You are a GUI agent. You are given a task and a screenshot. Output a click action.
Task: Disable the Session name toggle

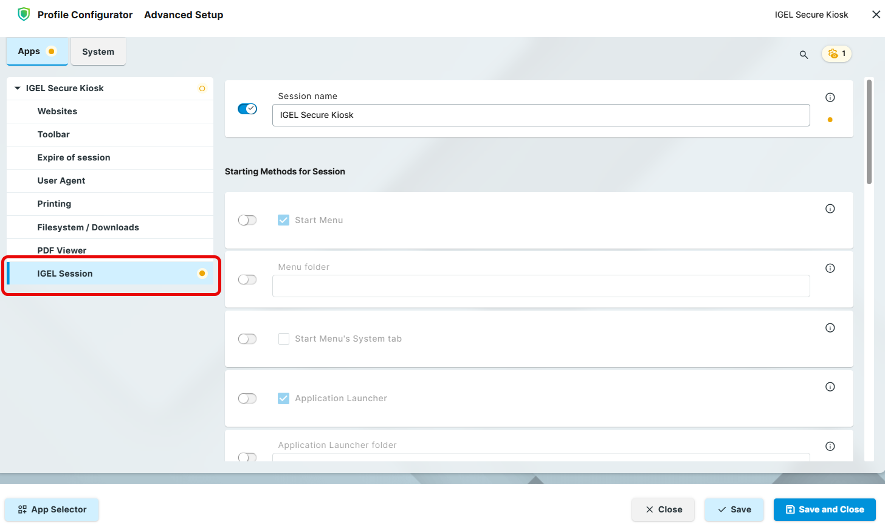[x=247, y=109]
